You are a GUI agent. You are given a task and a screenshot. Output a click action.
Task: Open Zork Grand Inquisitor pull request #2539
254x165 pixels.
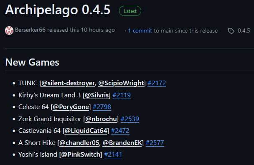point(130,119)
